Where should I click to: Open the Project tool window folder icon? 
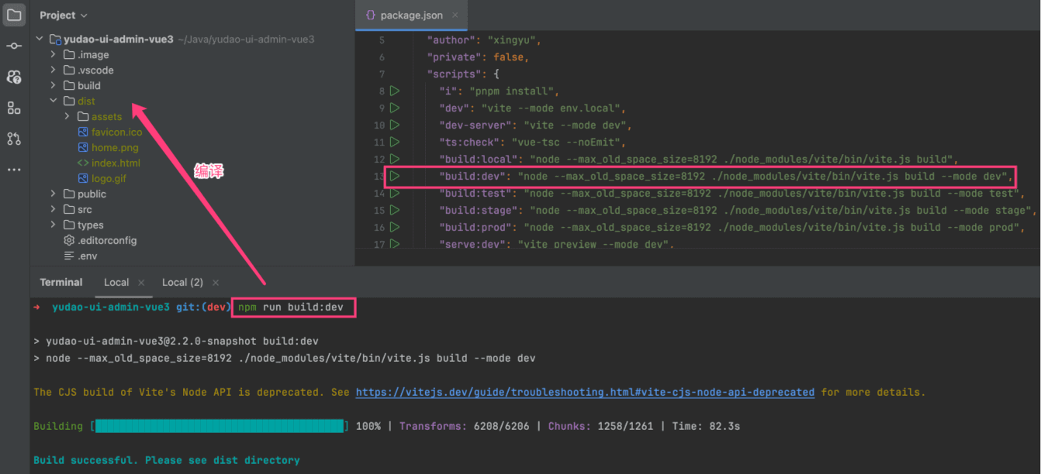click(x=14, y=15)
